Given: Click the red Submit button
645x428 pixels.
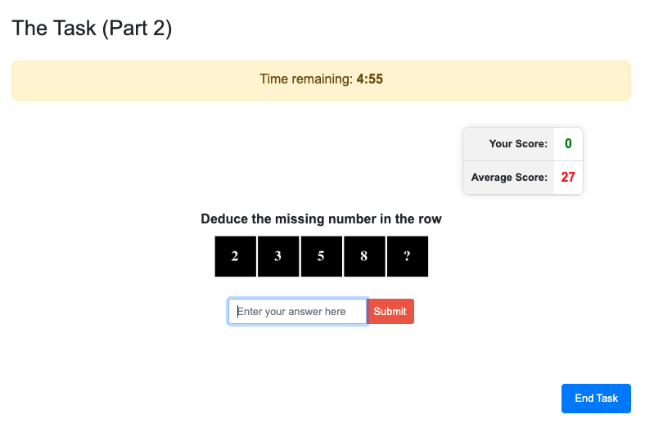Looking at the screenshot, I should (390, 311).
